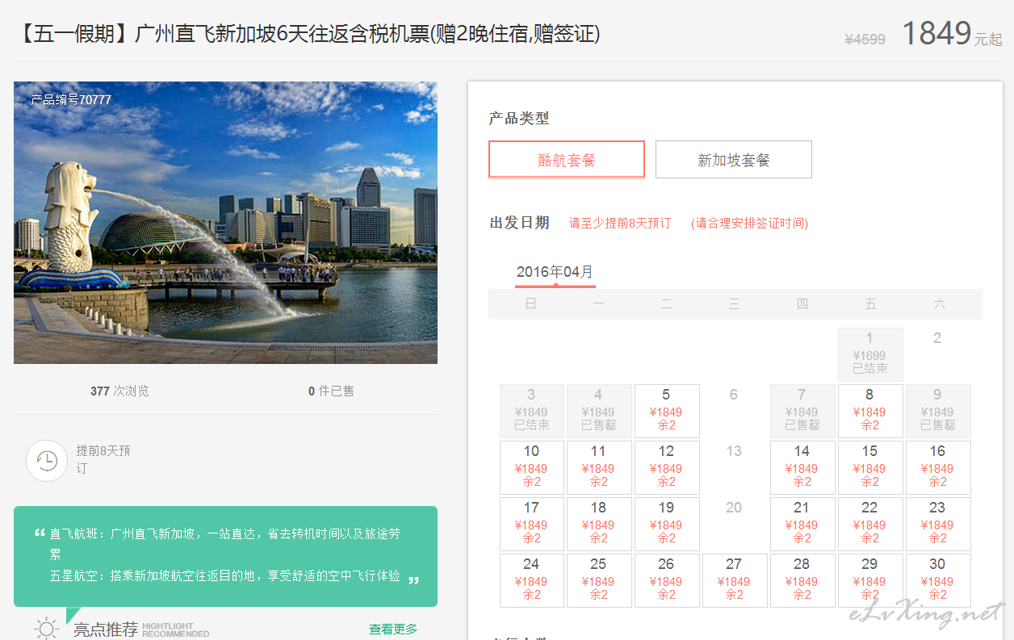The image size is (1014, 640).
Task: Click the 1849 元起 price
Action: [952, 34]
